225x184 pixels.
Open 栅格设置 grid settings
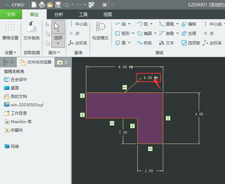[10, 31]
